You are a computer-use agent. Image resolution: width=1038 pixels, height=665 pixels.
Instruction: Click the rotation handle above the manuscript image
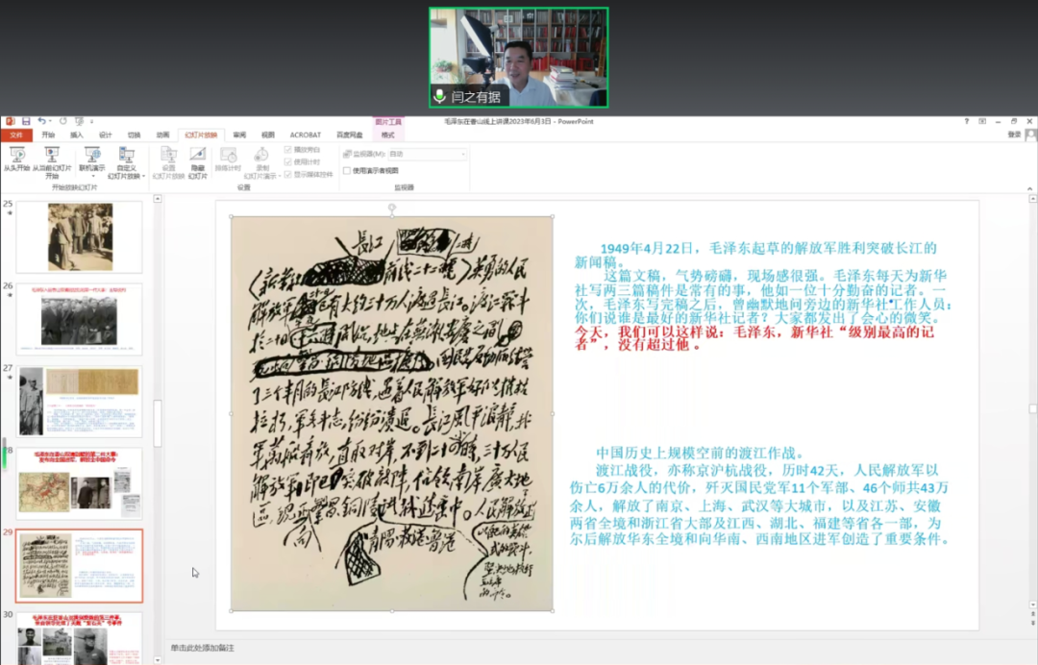click(x=392, y=208)
